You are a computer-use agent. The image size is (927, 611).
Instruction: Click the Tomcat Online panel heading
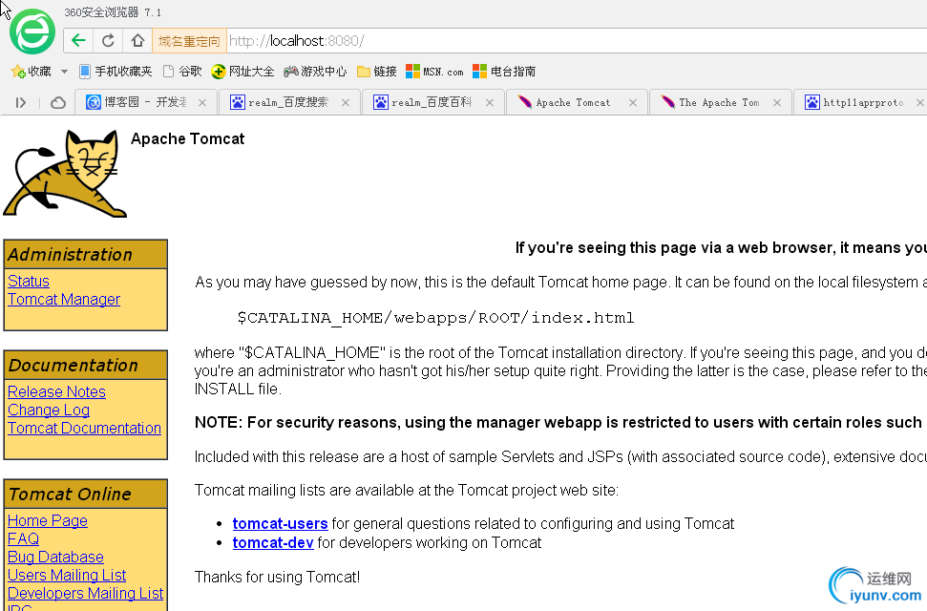tap(86, 494)
